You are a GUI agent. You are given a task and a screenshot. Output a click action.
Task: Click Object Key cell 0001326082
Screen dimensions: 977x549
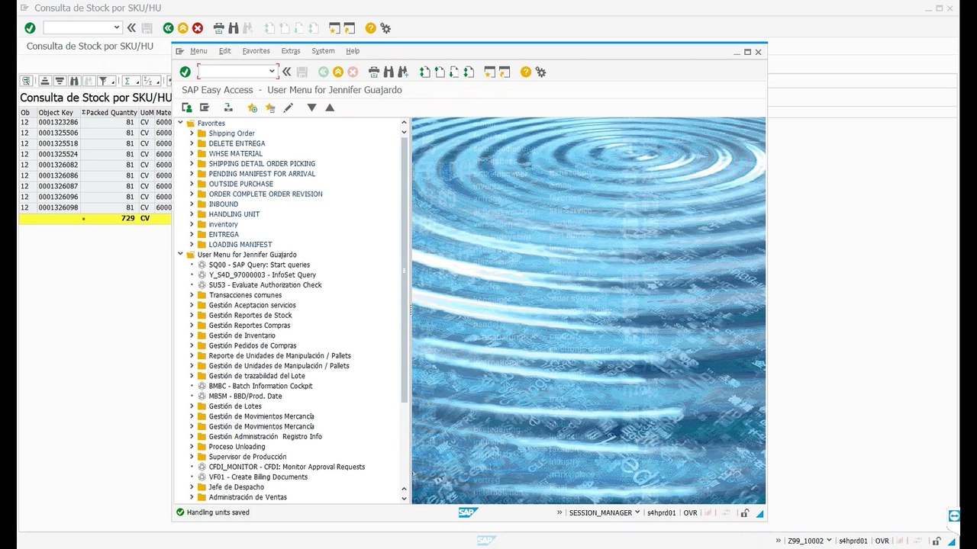pos(58,165)
